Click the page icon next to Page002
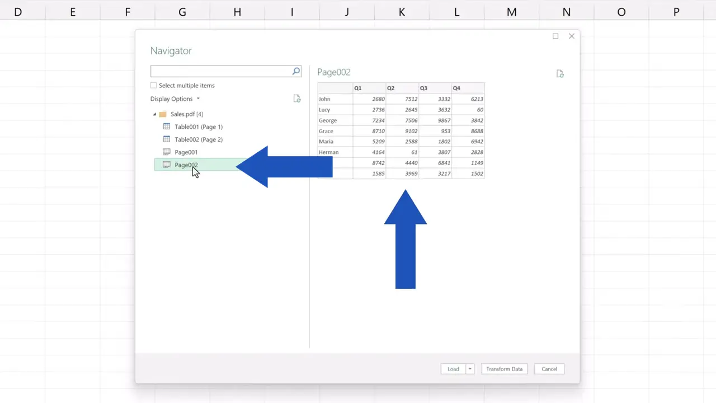Screen dimensions: 716x403 pyautogui.click(x=167, y=165)
